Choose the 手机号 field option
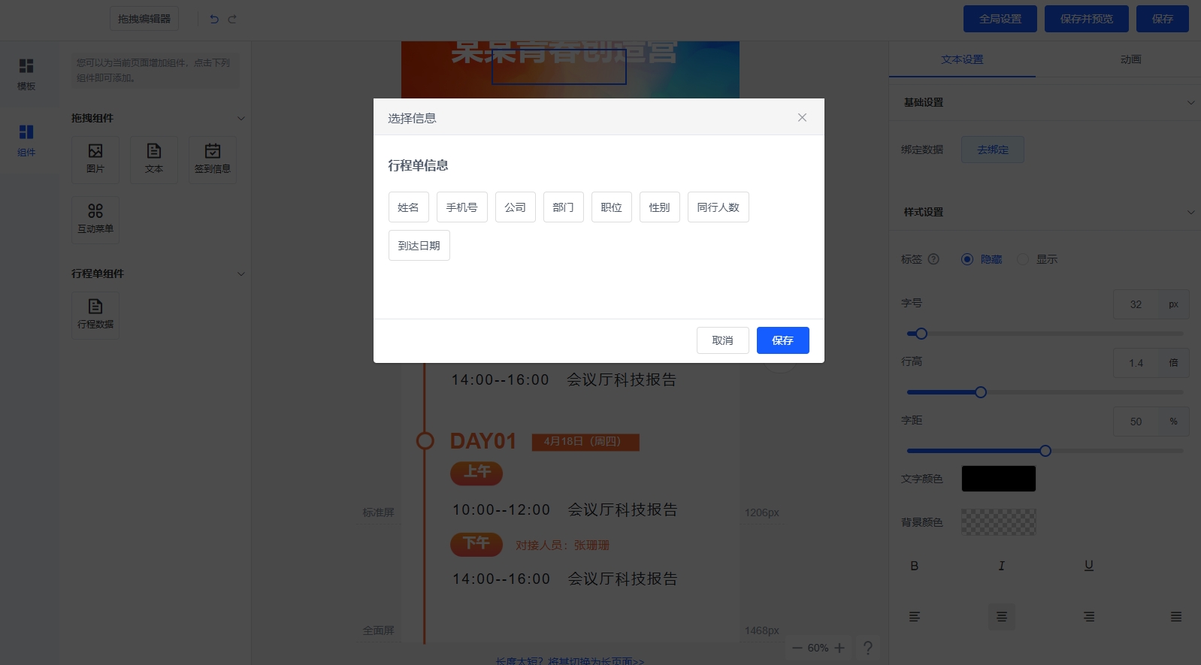The width and height of the screenshot is (1201, 665). (x=461, y=207)
